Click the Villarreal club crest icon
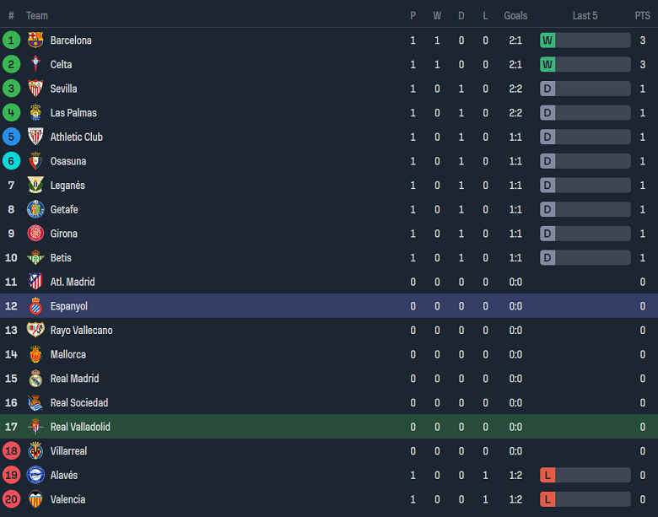 [35, 451]
